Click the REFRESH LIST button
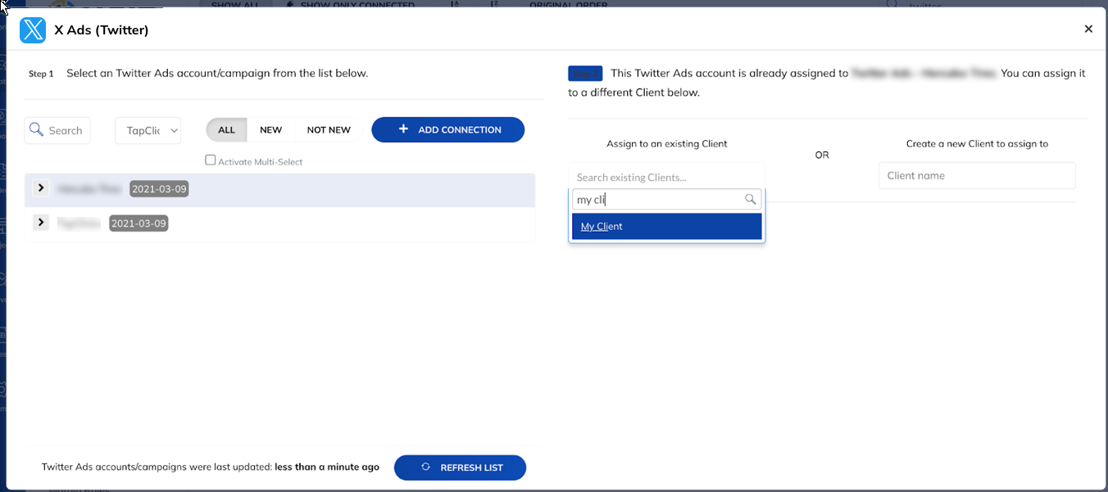 coord(460,467)
